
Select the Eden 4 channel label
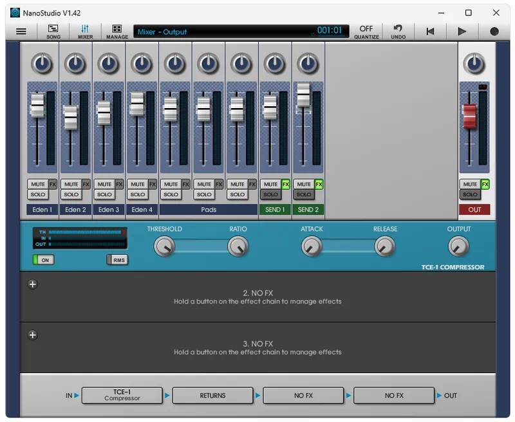pyautogui.click(x=142, y=209)
